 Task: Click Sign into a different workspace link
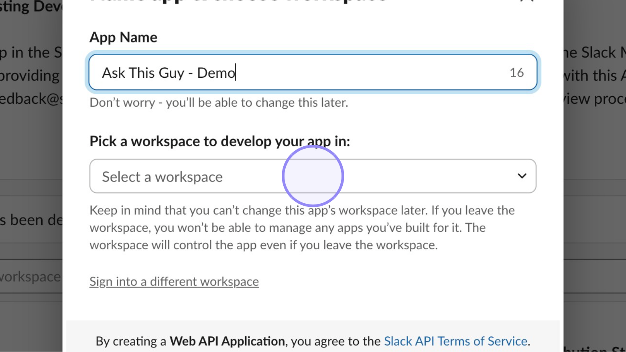174,281
